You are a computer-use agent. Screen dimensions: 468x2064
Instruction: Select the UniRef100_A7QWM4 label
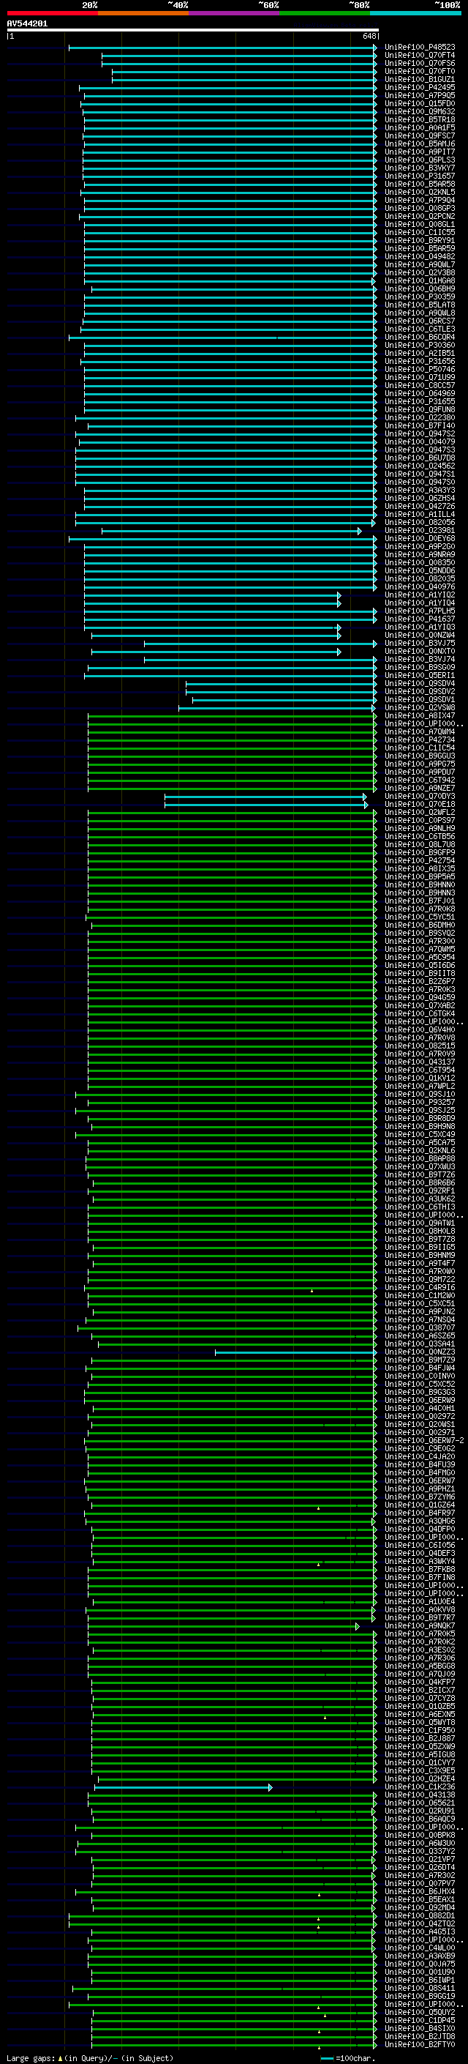pyautogui.click(x=420, y=732)
